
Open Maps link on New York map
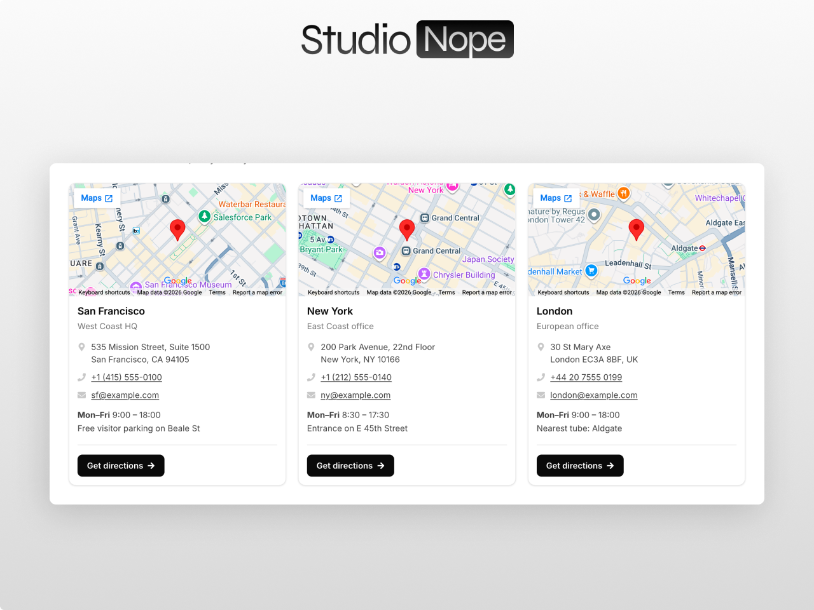click(326, 198)
